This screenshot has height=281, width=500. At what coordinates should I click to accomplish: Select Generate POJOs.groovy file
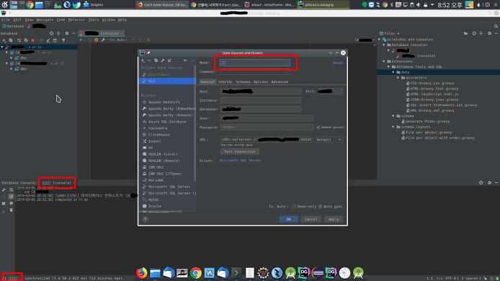pos(427,122)
